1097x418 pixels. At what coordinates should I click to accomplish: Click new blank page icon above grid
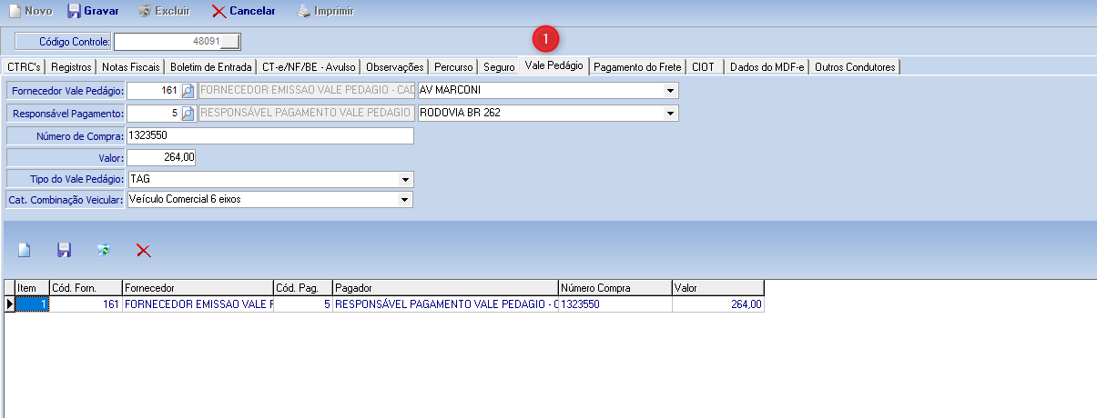25,250
